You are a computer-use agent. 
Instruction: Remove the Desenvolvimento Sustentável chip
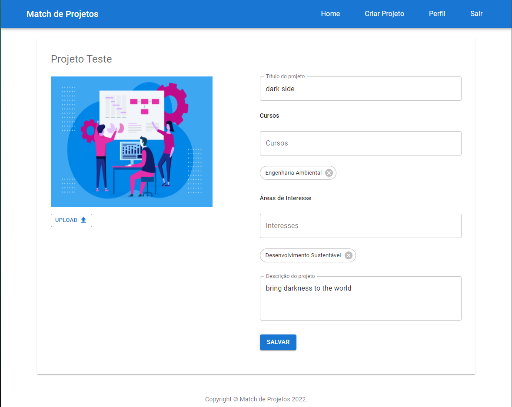(x=349, y=255)
